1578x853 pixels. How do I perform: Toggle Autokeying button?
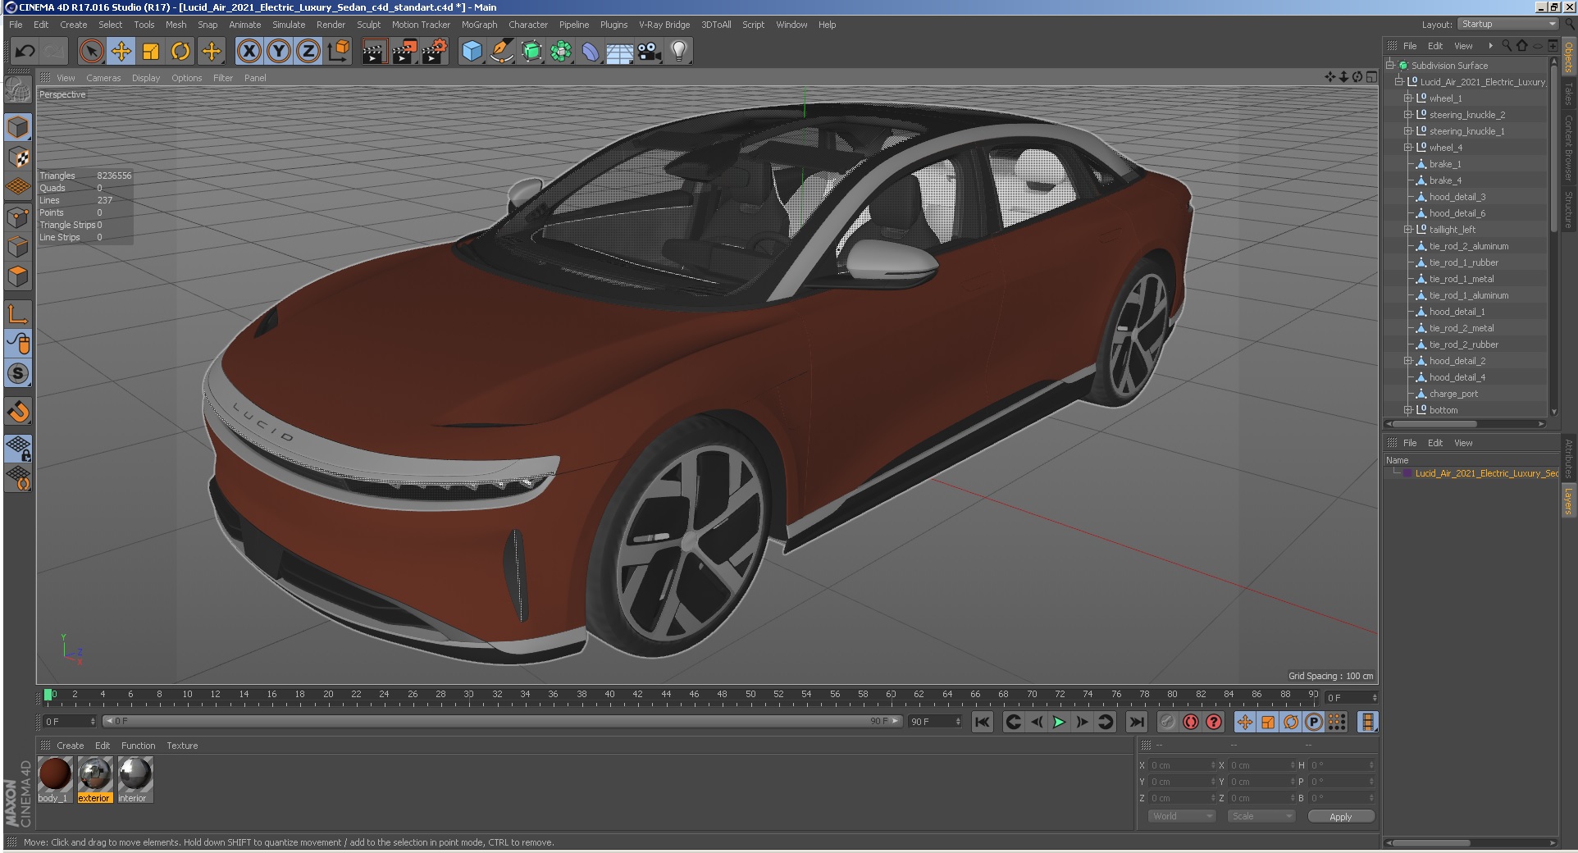tap(1191, 722)
